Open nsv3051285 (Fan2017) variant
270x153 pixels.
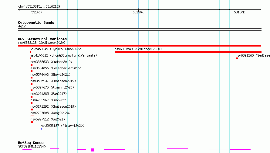click(x=49, y=94)
